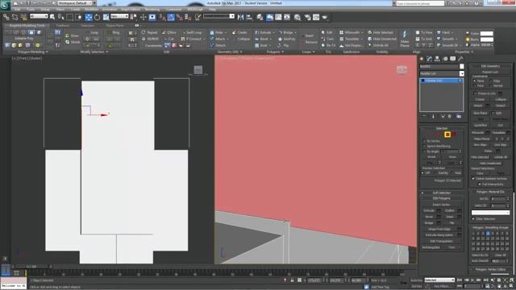Activate the Select and Scale tool
This screenshot has height=290, width=516.
pyautogui.click(x=106, y=17)
